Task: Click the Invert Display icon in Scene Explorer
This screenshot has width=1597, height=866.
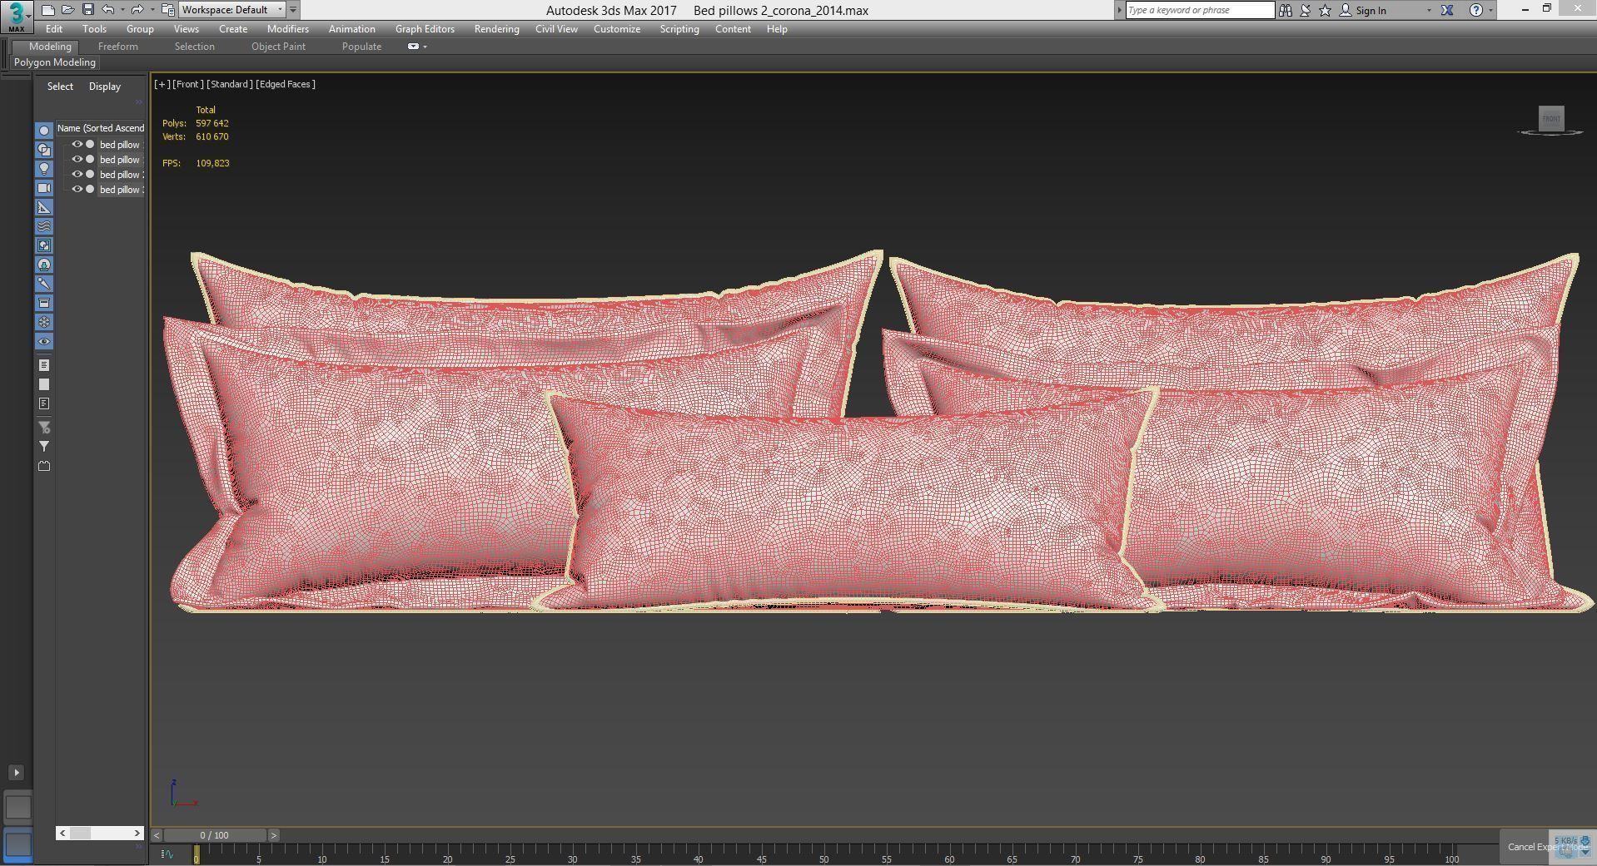Action: click(x=44, y=403)
